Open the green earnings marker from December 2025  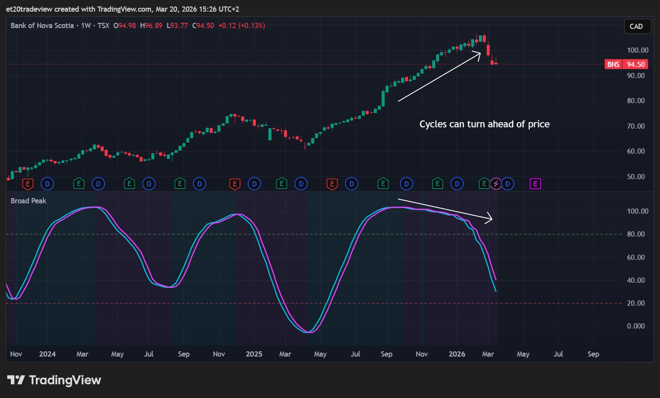[x=437, y=184]
